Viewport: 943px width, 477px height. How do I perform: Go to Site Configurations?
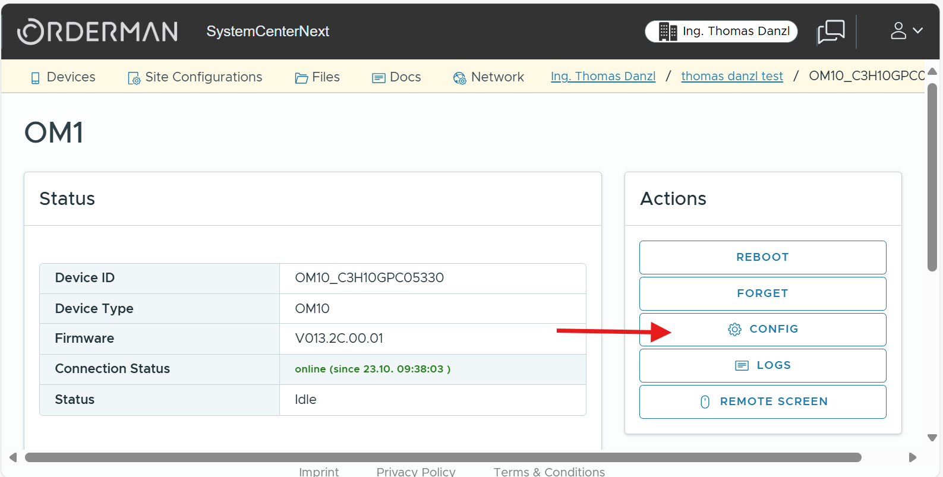[x=195, y=77]
